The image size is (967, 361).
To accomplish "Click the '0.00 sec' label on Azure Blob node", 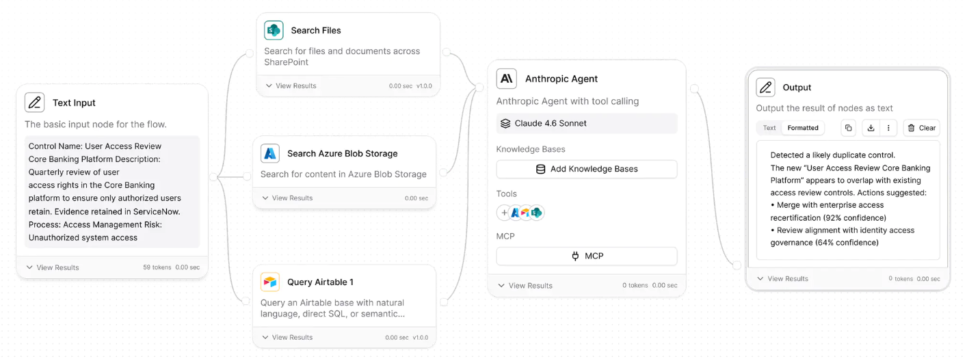I will click(x=416, y=198).
